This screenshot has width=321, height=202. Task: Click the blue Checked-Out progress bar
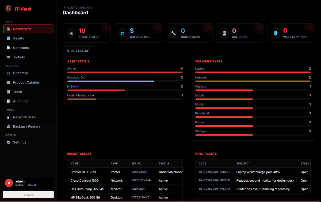[125, 81]
